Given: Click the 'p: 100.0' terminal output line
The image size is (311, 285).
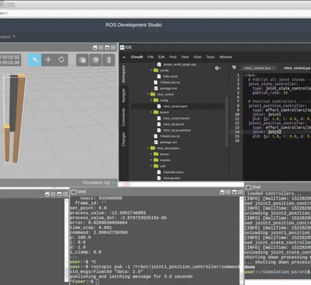Looking at the screenshot, I should (x=80, y=237).
